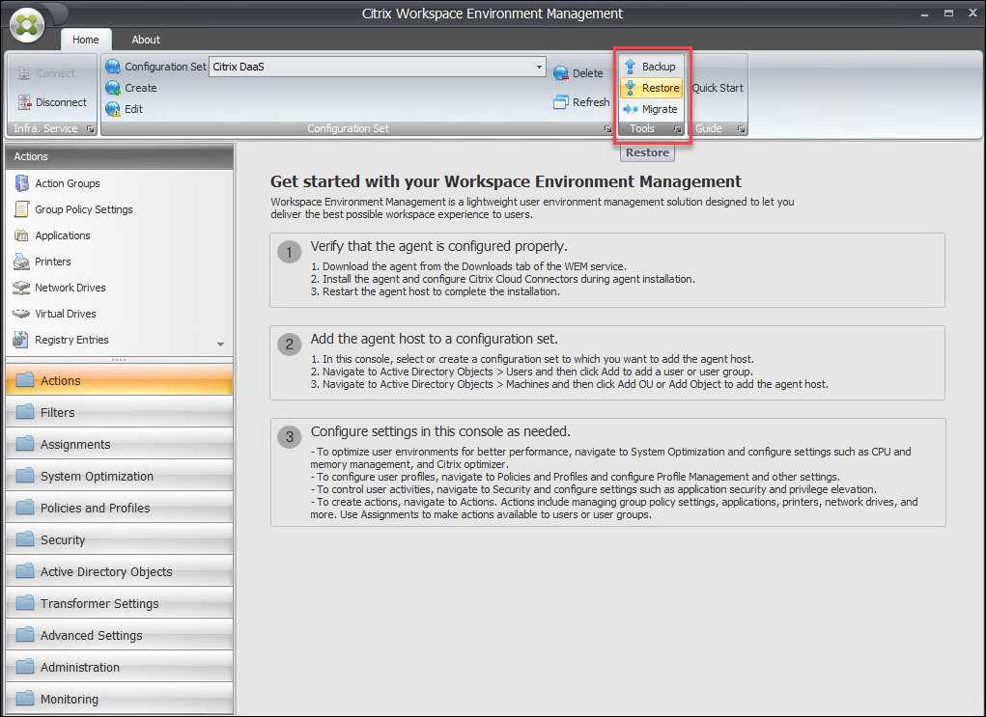
Task: Open the Actions navigation section
Action: [119, 380]
